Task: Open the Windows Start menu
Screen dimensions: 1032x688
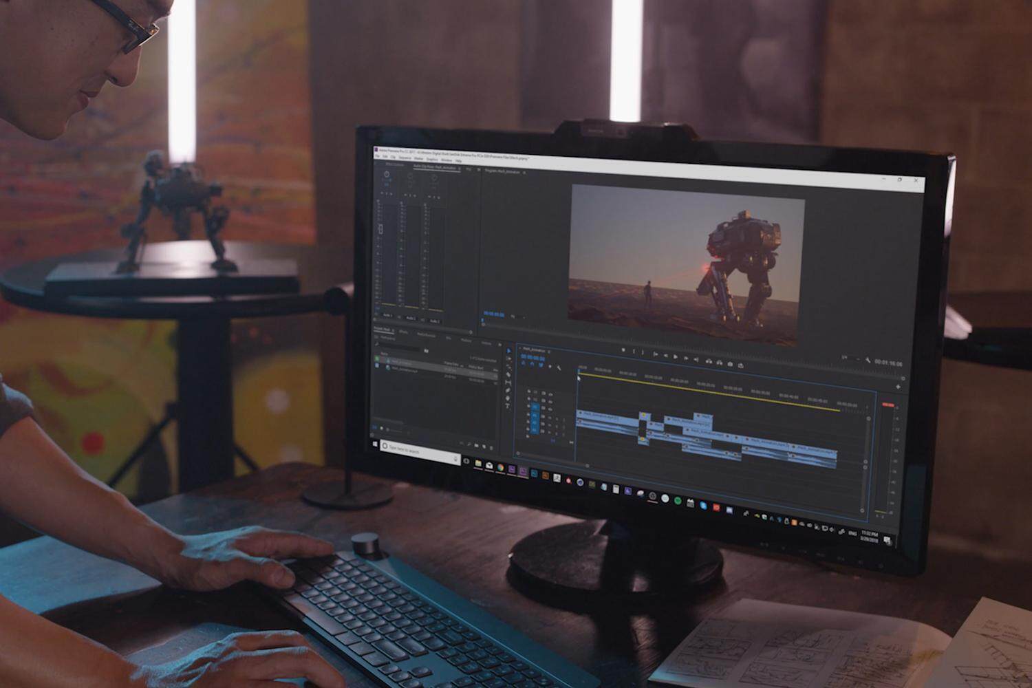Action: [375, 444]
